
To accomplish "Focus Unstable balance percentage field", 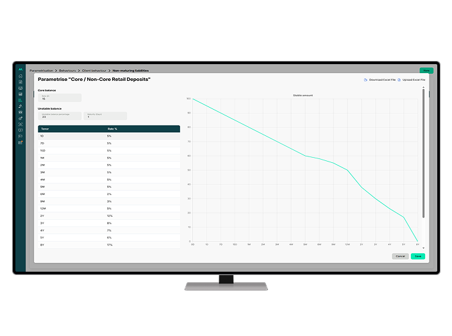I will (x=60, y=116).
